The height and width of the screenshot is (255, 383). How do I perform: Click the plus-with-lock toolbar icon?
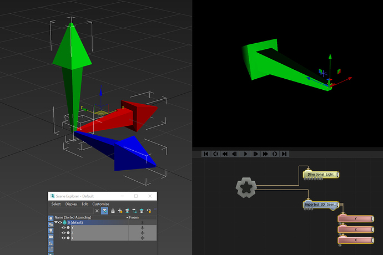120,211
